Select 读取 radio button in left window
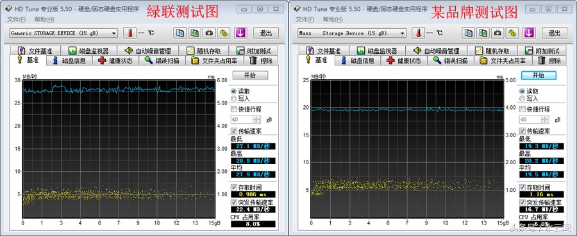This screenshot has width=577, height=236. pos(233,91)
